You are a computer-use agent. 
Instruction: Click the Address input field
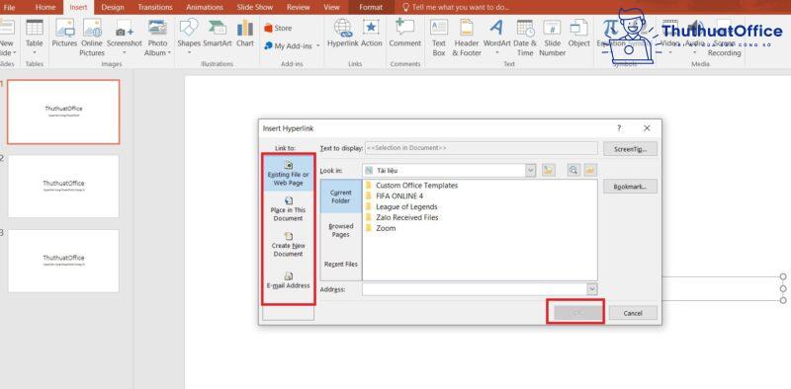pos(475,289)
